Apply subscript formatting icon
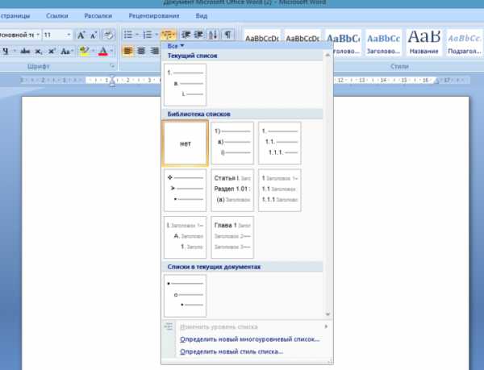The height and width of the screenshot is (370, 484). click(x=38, y=51)
